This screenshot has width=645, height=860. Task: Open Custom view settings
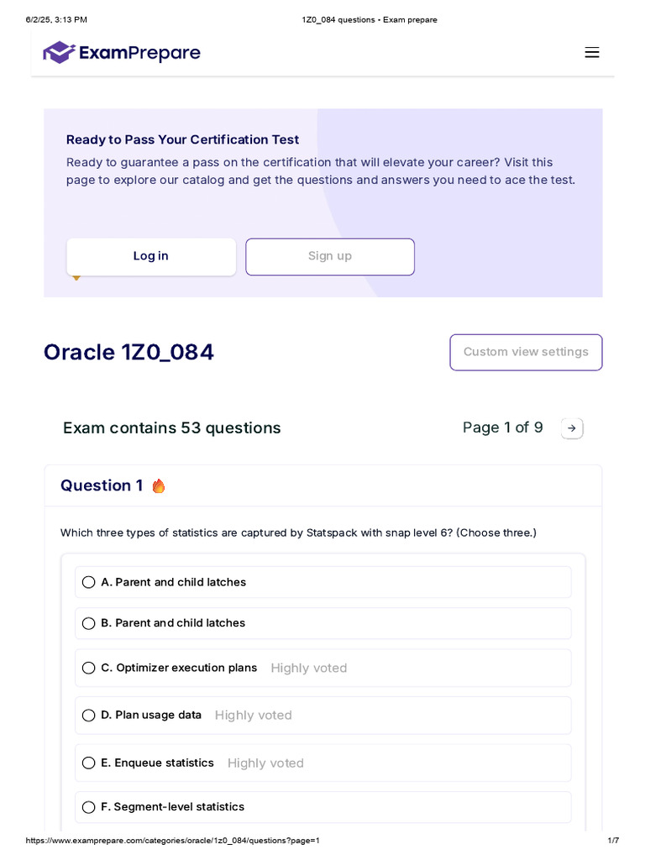(526, 352)
